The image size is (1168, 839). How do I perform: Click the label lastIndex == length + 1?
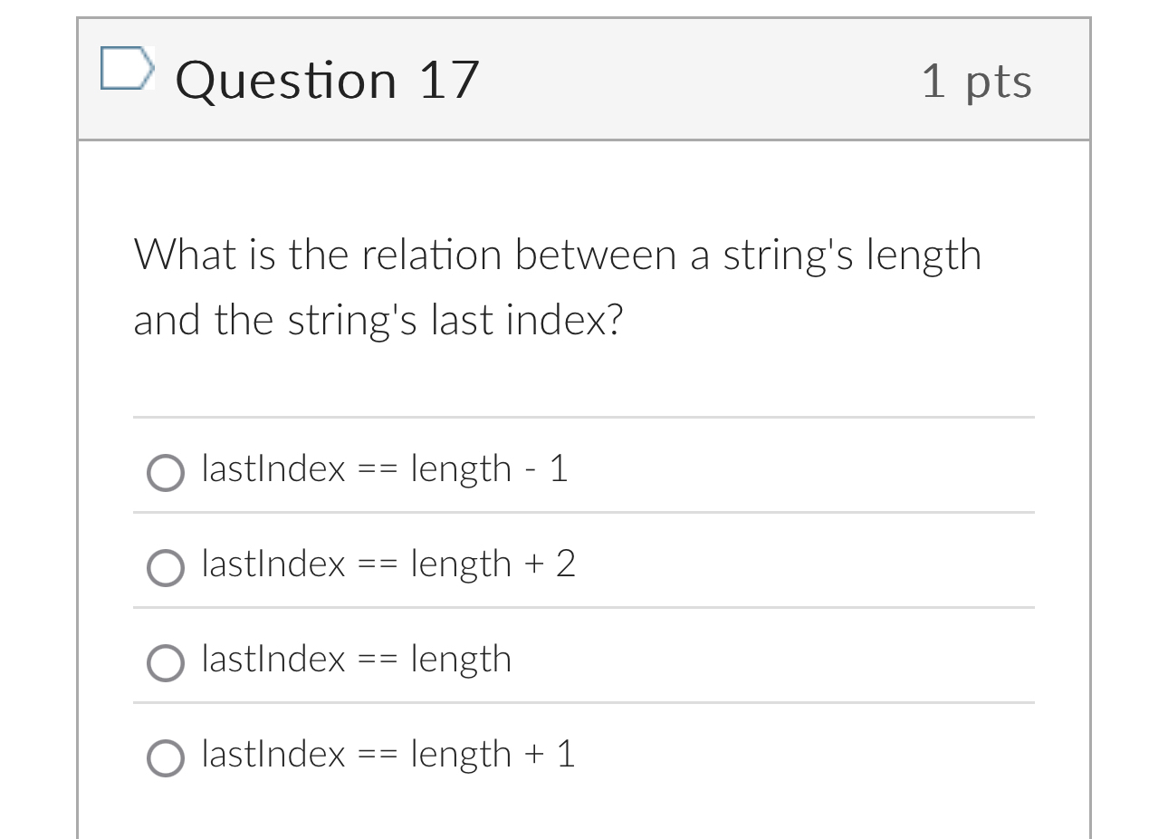coord(388,754)
